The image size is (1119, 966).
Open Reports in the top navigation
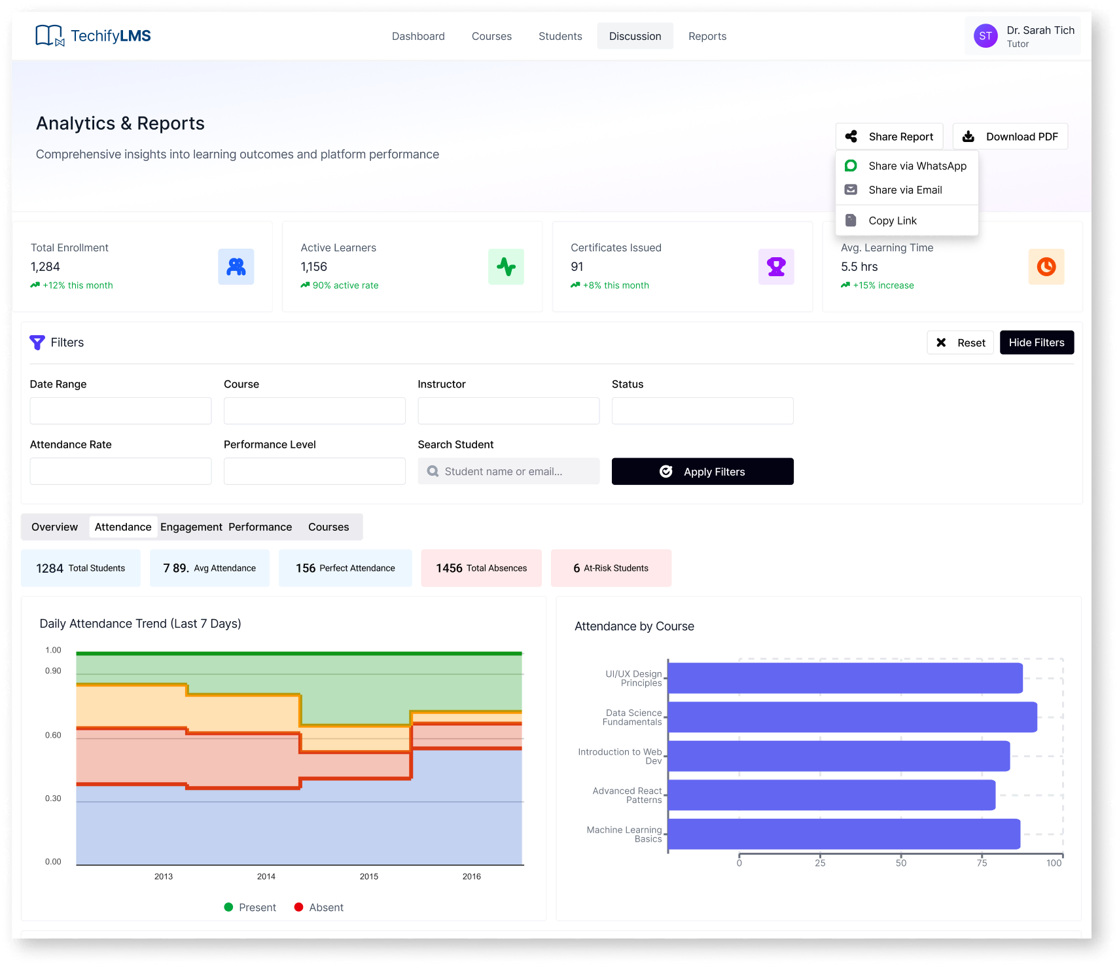707,36
